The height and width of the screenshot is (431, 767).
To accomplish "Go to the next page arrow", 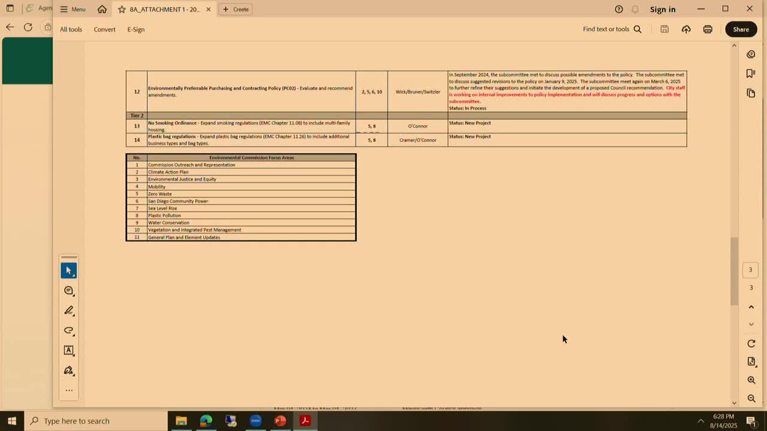I will pyautogui.click(x=751, y=324).
